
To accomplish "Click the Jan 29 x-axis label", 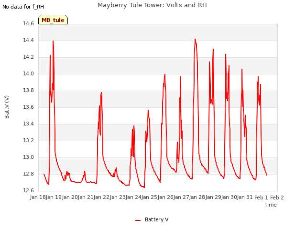I will 213,198.
